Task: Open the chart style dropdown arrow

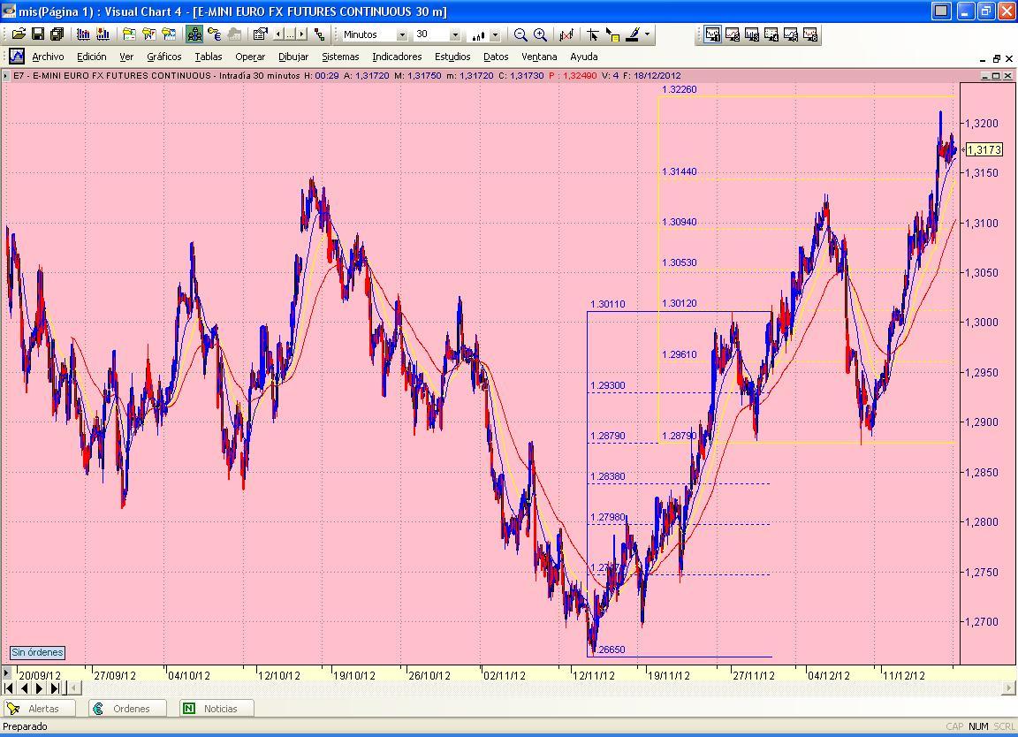Action: [x=495, y=35]
